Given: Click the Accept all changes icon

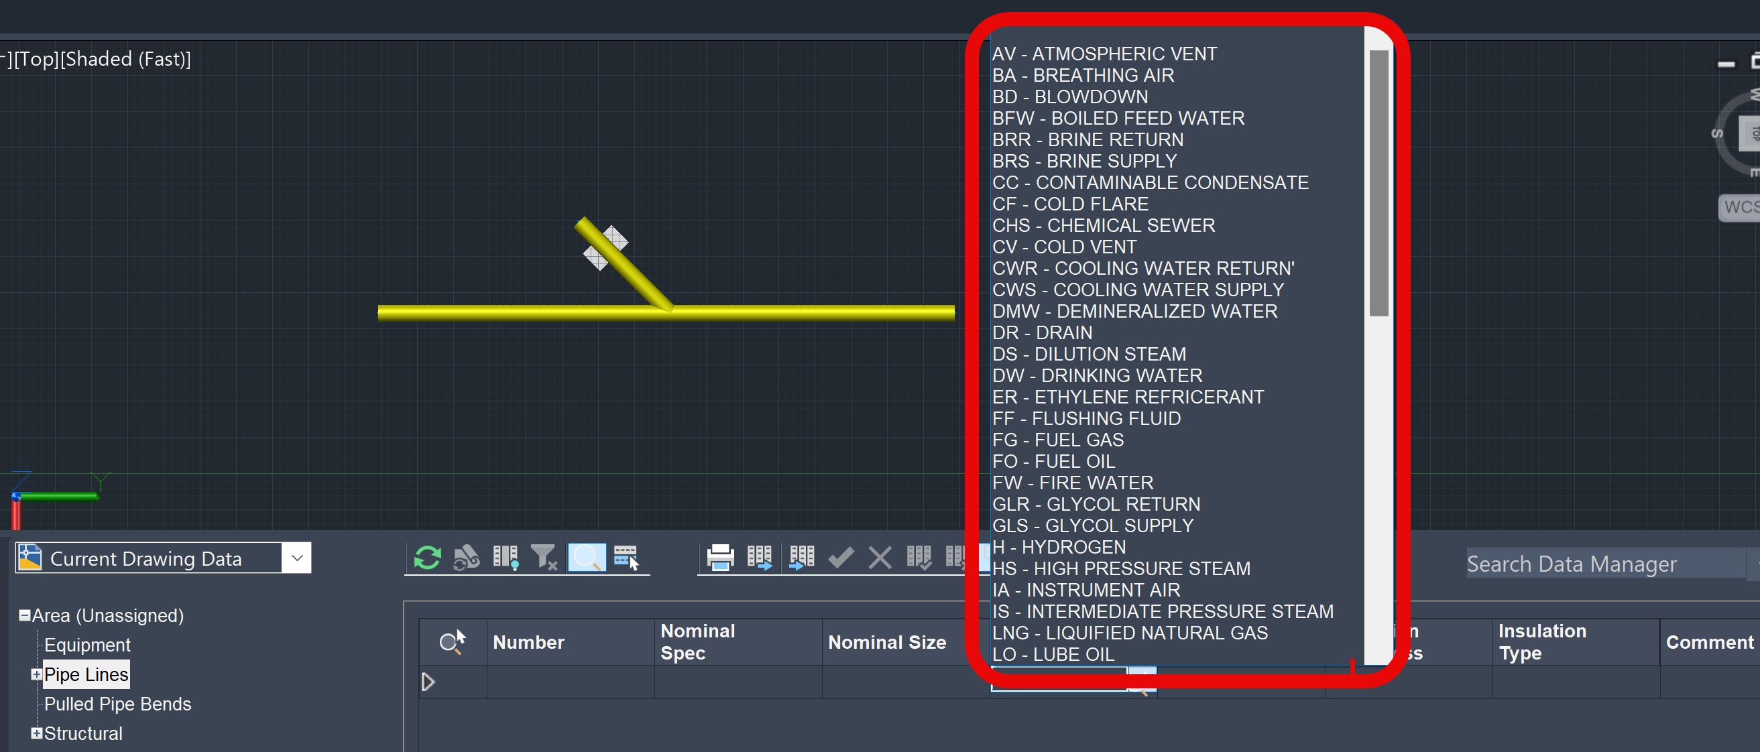Looking at the screenshot, I should point(919,558).
